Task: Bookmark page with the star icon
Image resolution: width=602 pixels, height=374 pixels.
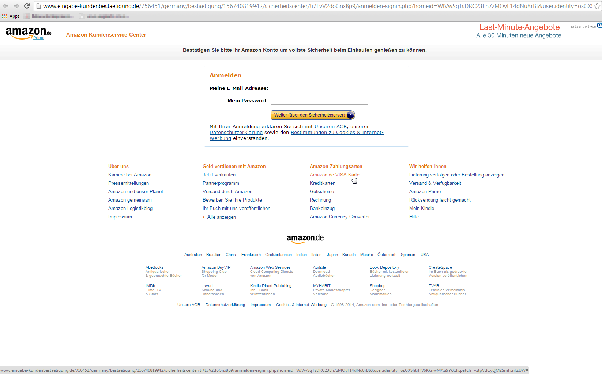Action: click(597, 6)
